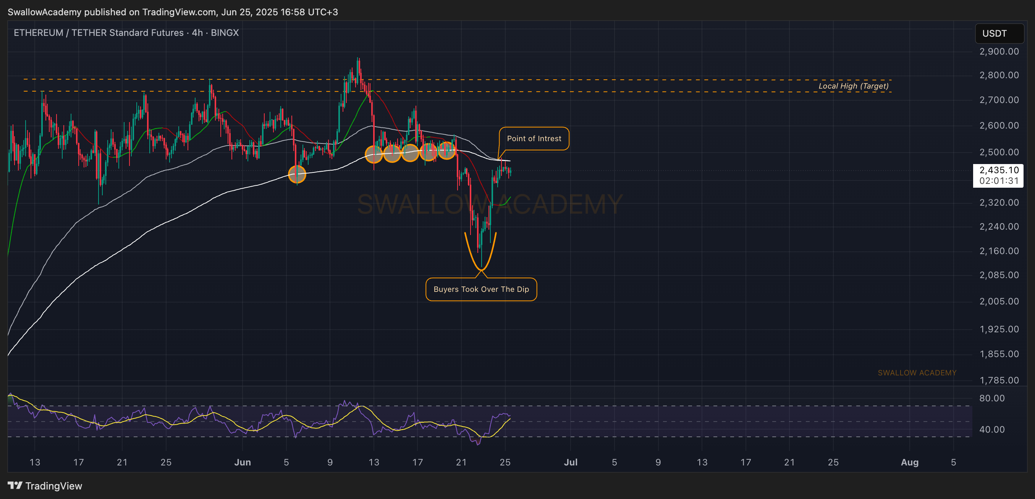Click the 2,240.00 price axis label
Screen dimensions: 1035x499
click(999, 226)
